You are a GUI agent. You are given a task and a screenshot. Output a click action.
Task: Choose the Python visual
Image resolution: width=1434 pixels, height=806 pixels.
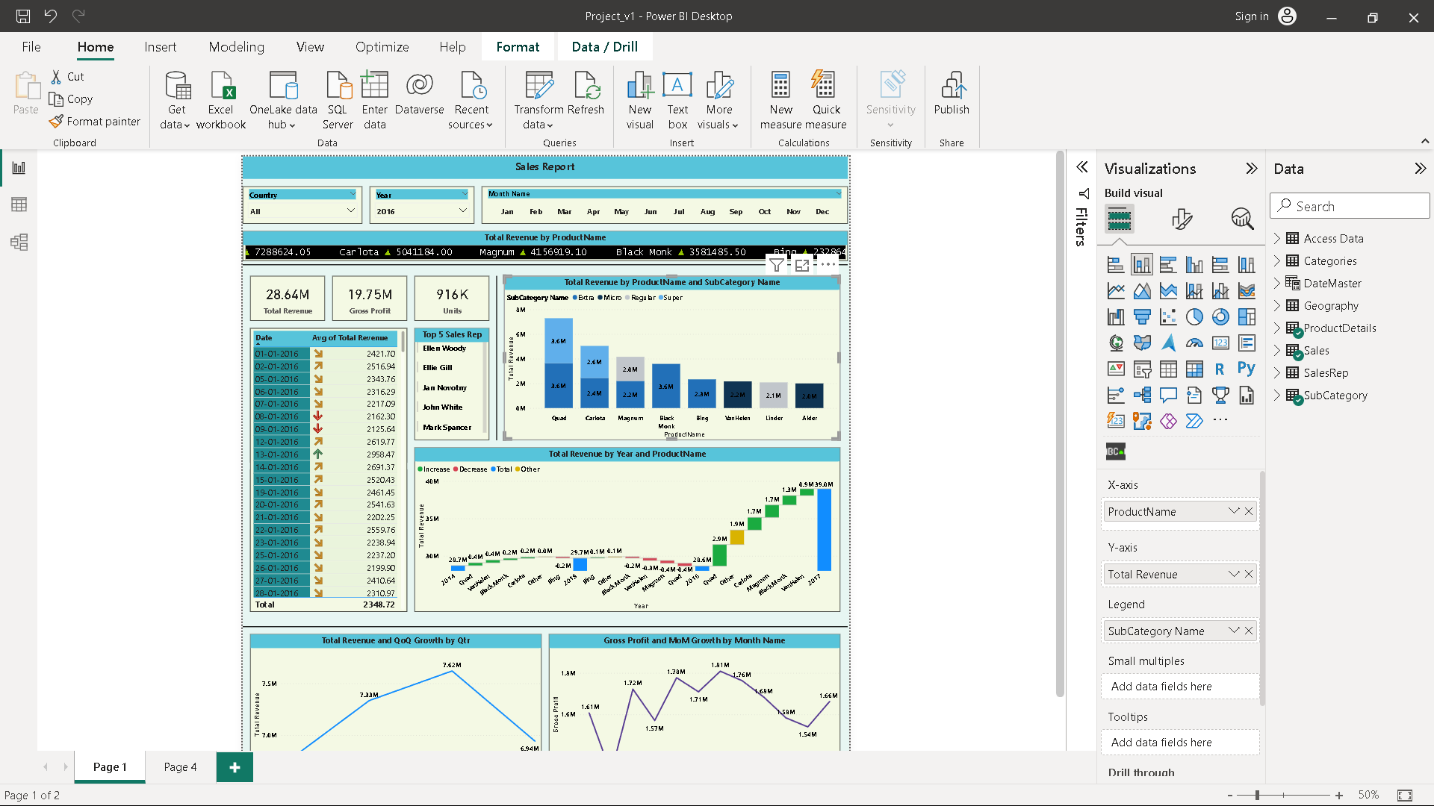point(1247,369)
